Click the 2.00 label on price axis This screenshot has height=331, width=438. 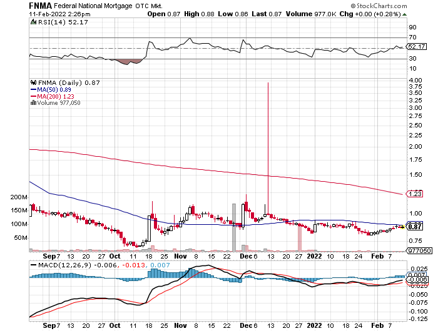(x=415, y=147)
